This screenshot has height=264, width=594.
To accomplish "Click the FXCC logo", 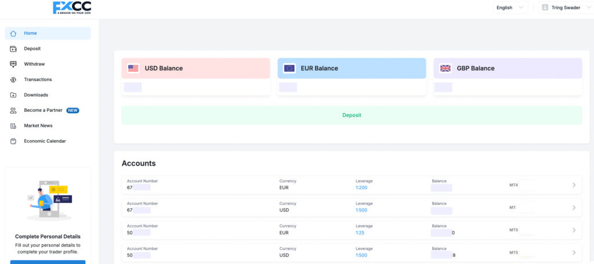I will coord(72,8).
